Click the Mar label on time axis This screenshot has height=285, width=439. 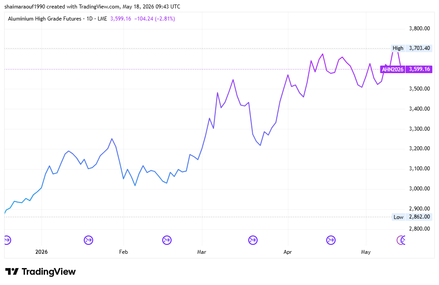click(201, 252)
